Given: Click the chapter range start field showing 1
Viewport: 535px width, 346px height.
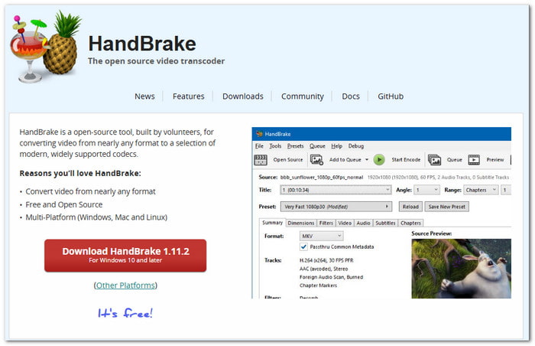Looking at the screenshot, I should [506, 190].
